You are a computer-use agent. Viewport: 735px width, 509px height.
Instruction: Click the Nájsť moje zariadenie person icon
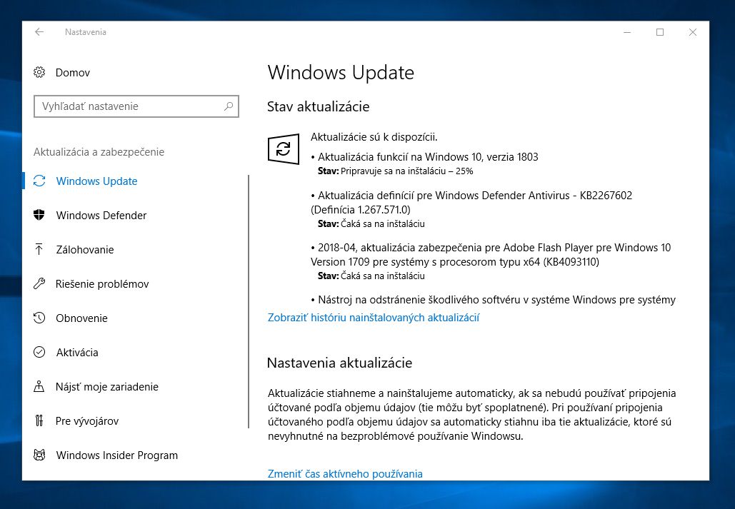[x=39, y=386]
